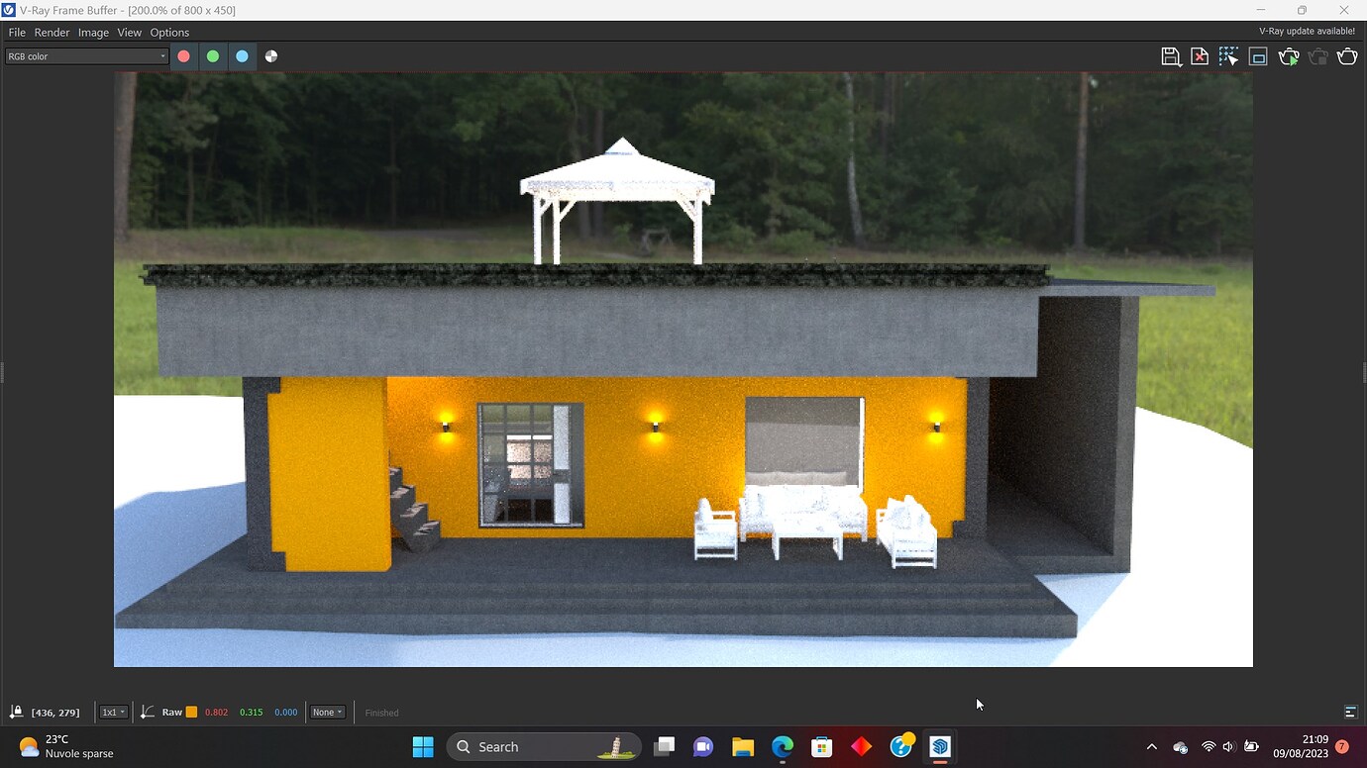Toggle the monochrome display swatch icon
1367x768 pixels.
click(x=270, y=56)
